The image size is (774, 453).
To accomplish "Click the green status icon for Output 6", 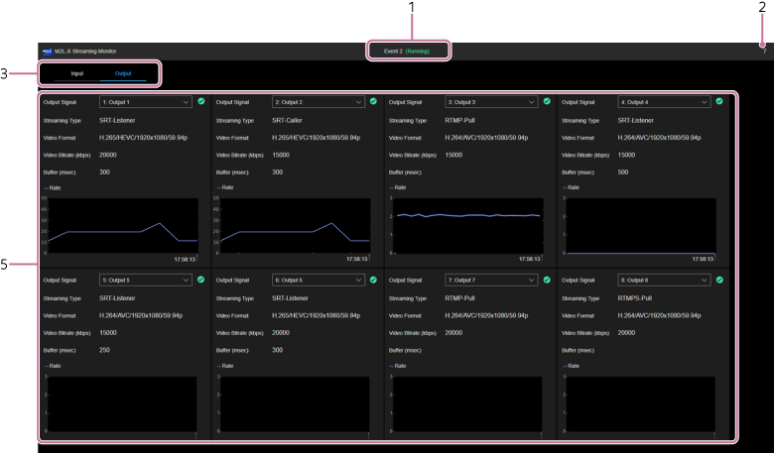I will (x=374, y=280).
